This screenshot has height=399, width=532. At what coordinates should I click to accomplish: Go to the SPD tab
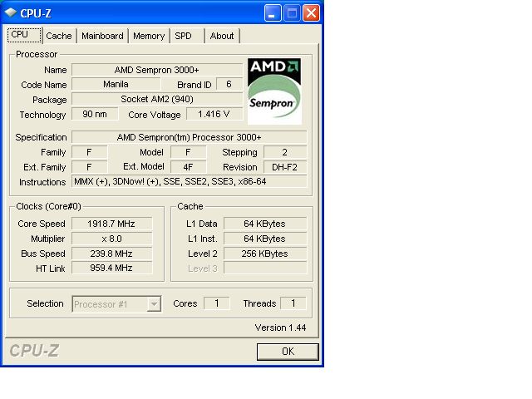(186, 36)
